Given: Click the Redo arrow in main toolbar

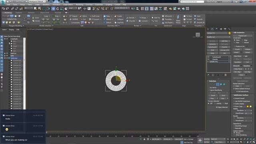Looking at the screenshot, I should (x=7, y=9).
